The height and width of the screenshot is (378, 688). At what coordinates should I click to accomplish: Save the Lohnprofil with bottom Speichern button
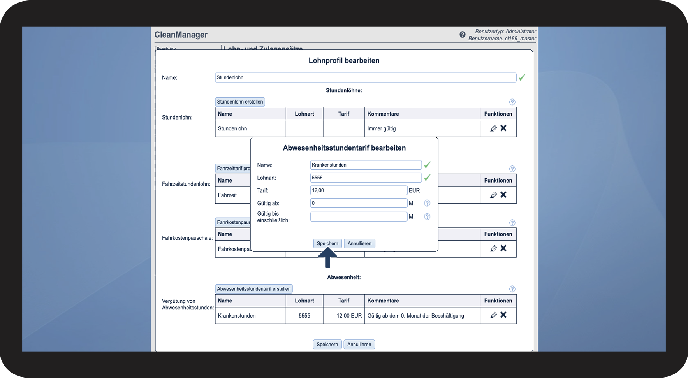coord(327,345)
